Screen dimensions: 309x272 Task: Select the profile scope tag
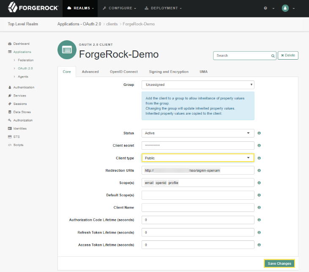tap(173, 183)
